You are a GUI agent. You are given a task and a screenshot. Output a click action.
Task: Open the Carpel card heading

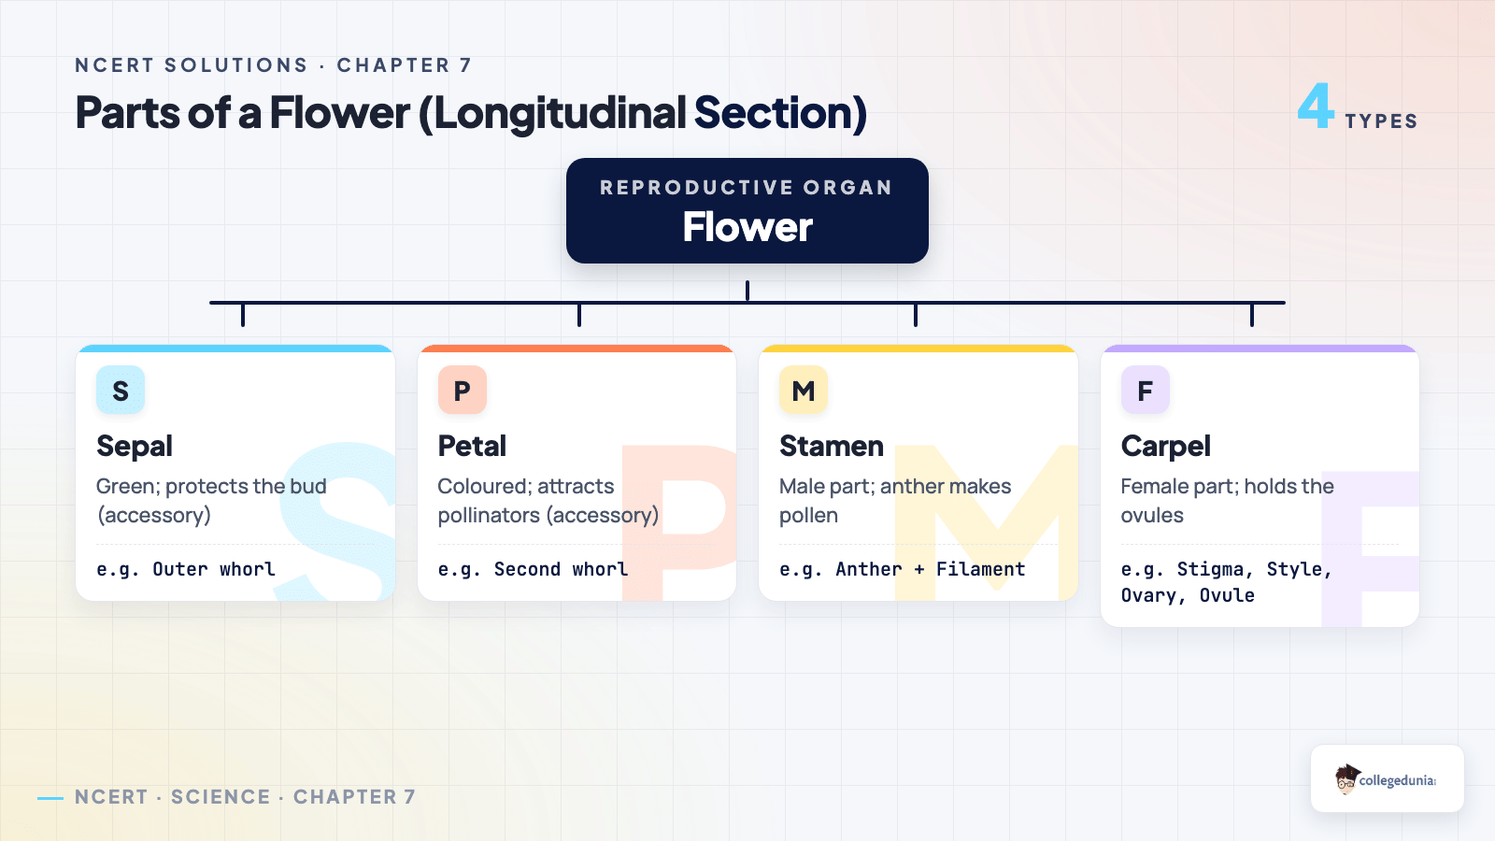(x=1166, y=447)
